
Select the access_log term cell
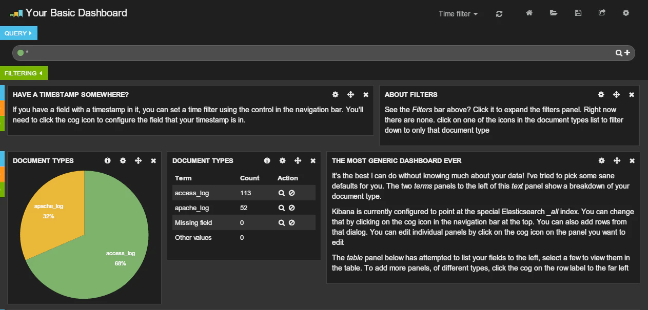(192, 193)
